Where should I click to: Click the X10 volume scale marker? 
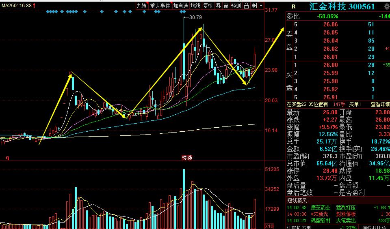click(x=269, y=226)
